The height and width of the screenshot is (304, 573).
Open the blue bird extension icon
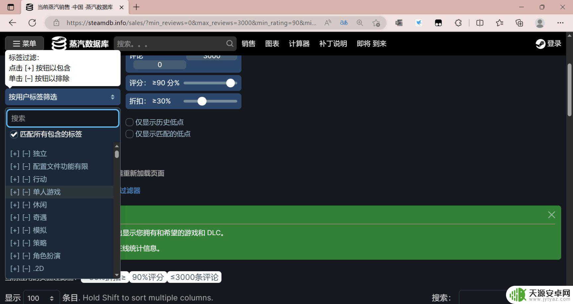tap(419, 23)
